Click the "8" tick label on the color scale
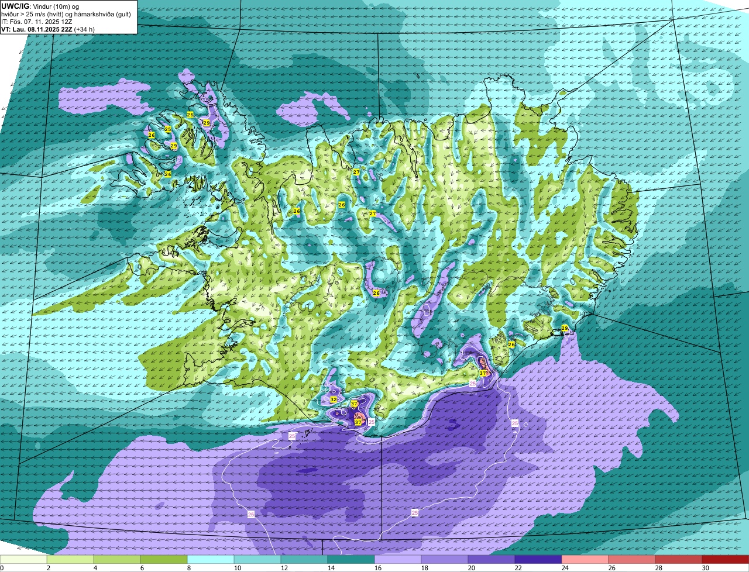This screenshot has width=749, height=572. [189, 568]
